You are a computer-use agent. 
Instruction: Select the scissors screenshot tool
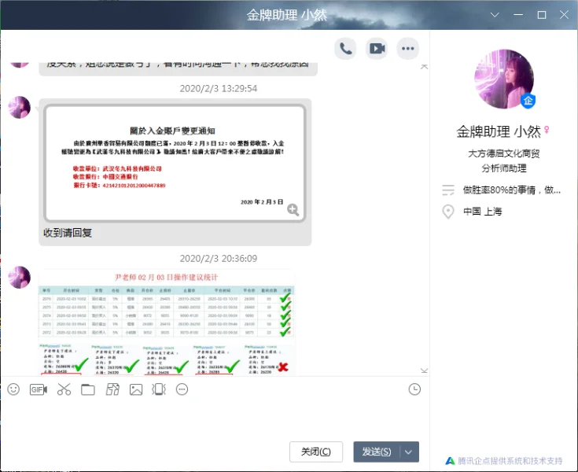(64, 389)
